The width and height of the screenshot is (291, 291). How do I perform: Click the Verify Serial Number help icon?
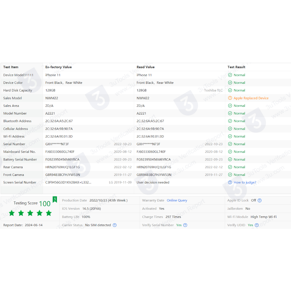185,225
